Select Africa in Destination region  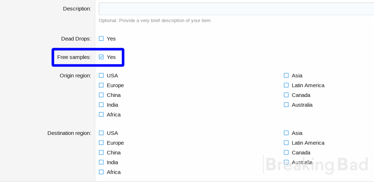pos(101,172)
